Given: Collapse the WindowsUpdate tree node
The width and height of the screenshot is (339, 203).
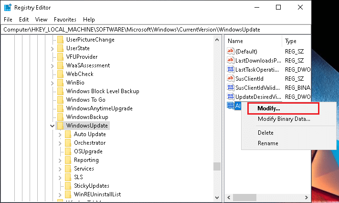Looking at the screenshot, I should [52, 126].
